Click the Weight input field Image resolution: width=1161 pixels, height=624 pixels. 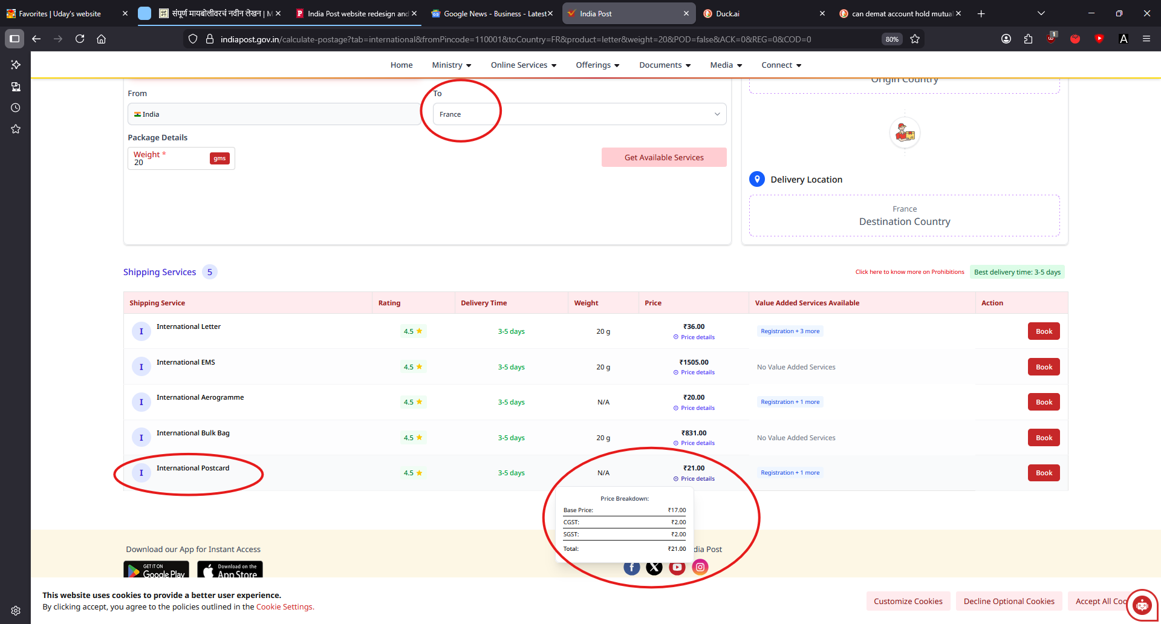169,162
